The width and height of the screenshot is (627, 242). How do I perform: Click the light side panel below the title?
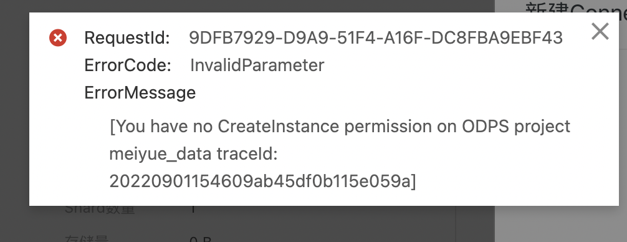click(561, 224)
